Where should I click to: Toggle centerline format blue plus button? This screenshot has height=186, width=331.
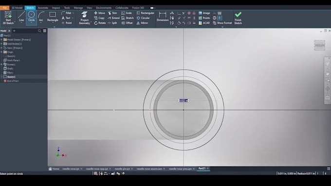pos(220,18)
